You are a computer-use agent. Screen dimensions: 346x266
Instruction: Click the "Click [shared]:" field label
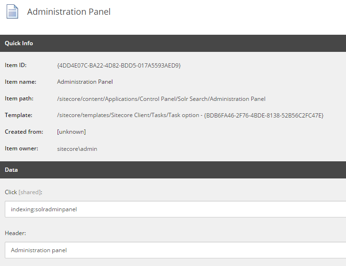coord(23,192)
